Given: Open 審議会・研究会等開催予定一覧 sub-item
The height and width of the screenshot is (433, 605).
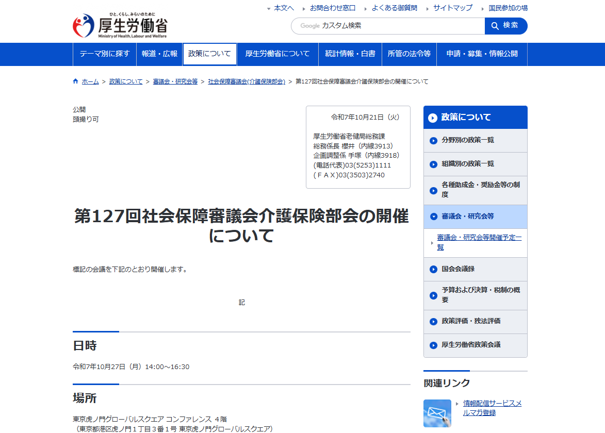Looking at the screenshot, I should click(x=479, y=242).
